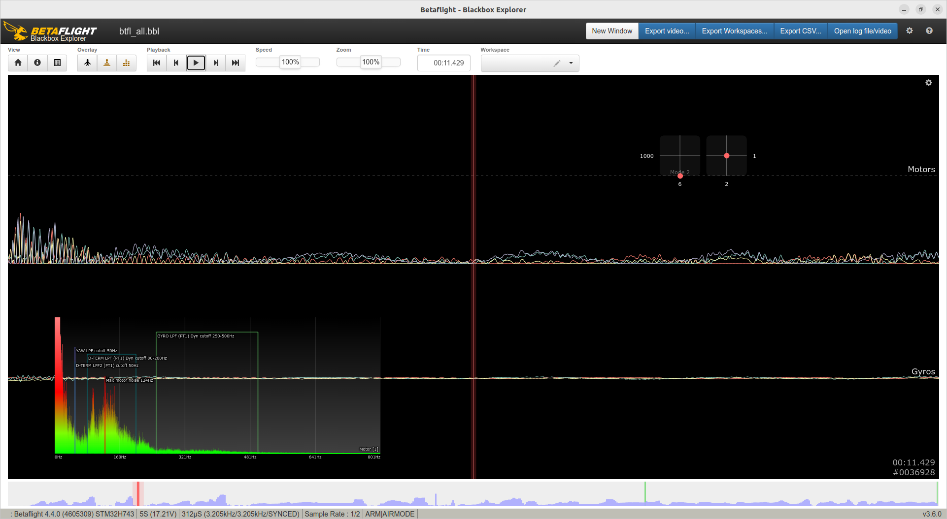Minimize the Blackbox Explorer window
The height and width of the screenshot is (519, 947).
[x=904, y=10]
